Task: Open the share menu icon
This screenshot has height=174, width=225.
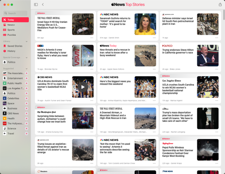Action: 220,5
